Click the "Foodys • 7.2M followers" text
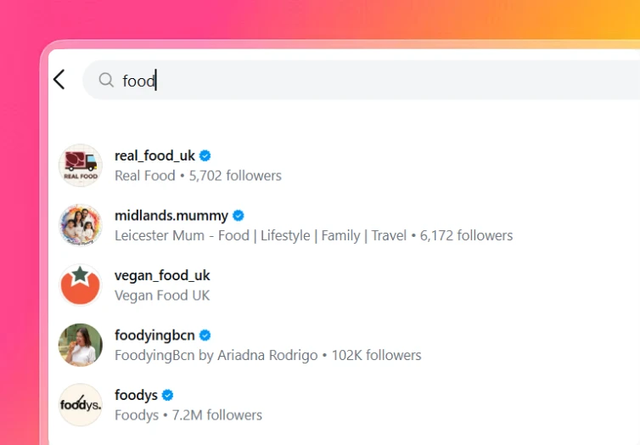The width and height of the screenshot is (640, 445). pos(188,415)
